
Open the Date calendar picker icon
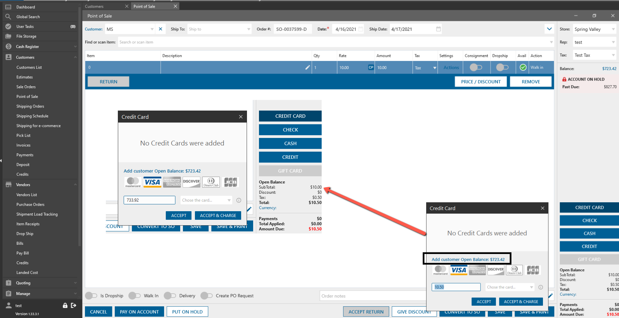coord(361,29)
